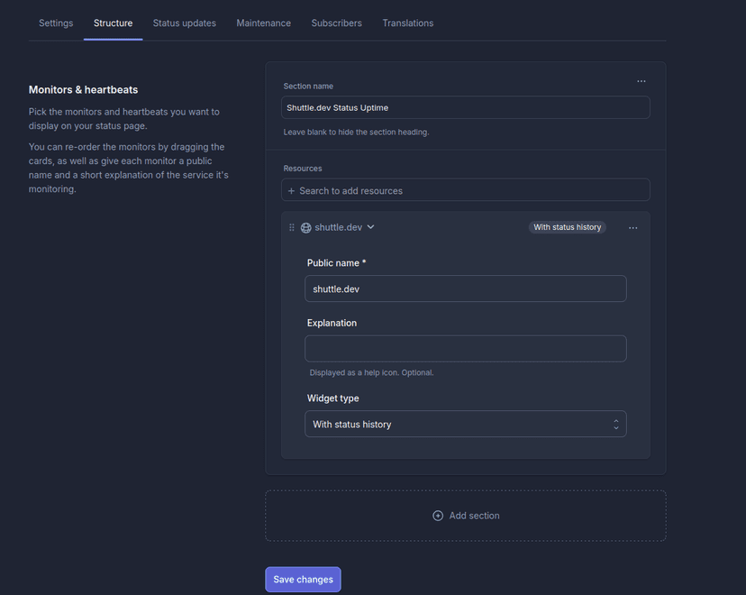The width and height of the screenshot is (746, 595).
Task: Expand the shuttle.dev monitor using its chevron
Action: click(x=372, y=227)
